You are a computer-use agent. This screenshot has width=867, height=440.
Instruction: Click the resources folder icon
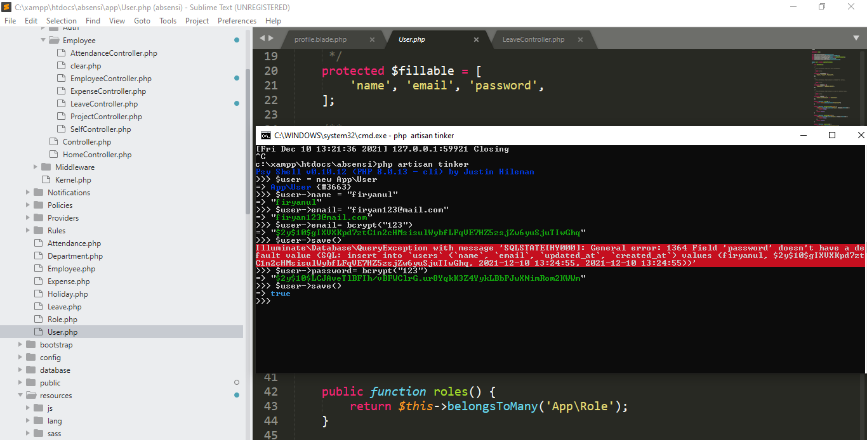[x=30, y=395]
